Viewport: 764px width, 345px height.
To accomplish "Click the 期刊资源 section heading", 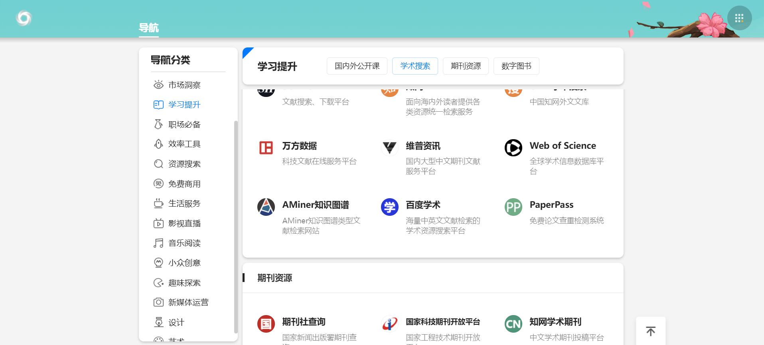I will coord(275,278).
